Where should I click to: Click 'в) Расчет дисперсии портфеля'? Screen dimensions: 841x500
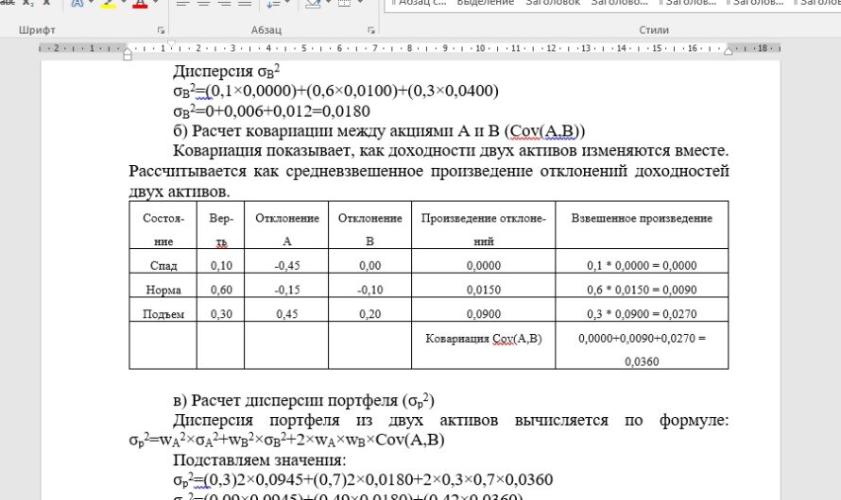(x=303, y=400)
